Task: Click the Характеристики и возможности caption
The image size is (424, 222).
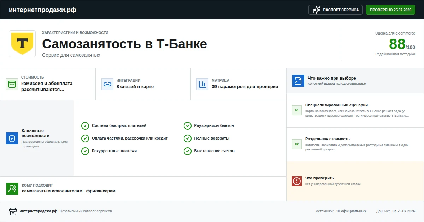Action: tap(75, 33)
